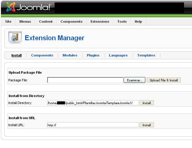Click the Package File: label
The width and height of the screenshot is (192, 148).
click(x=18, y=80)
